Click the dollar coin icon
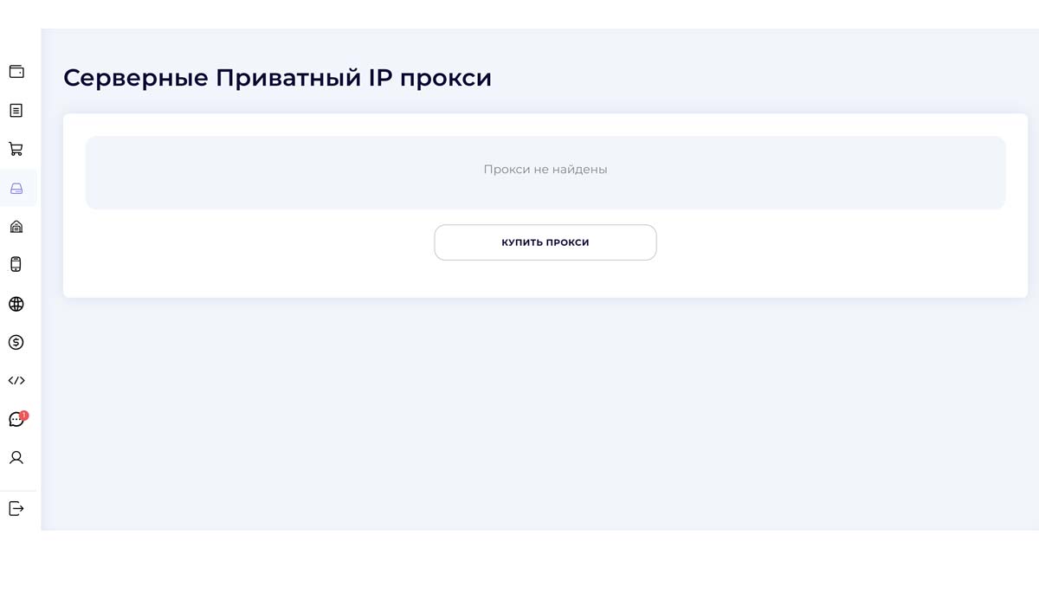Image resolution: width=1039 pixels, height=606 pixels. 16,342
